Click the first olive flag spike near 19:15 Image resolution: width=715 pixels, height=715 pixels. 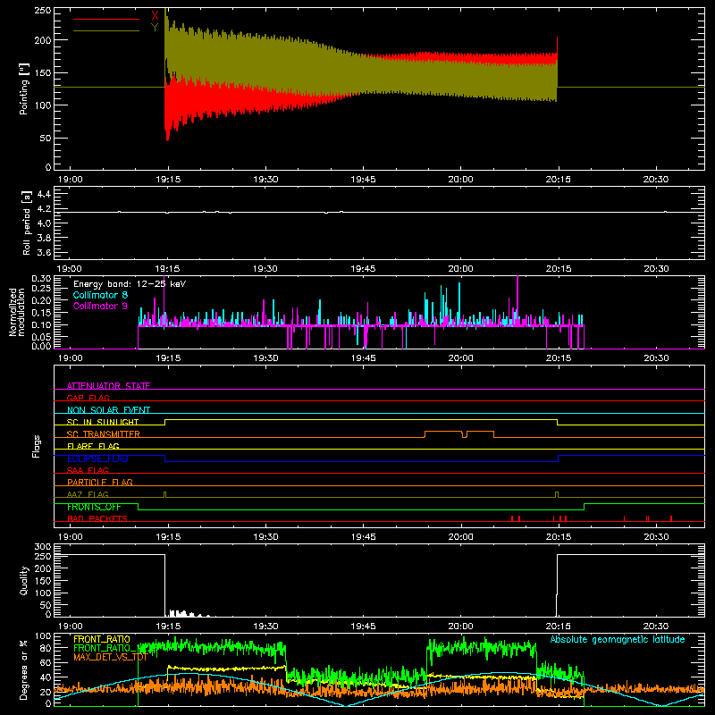[164, 495]
